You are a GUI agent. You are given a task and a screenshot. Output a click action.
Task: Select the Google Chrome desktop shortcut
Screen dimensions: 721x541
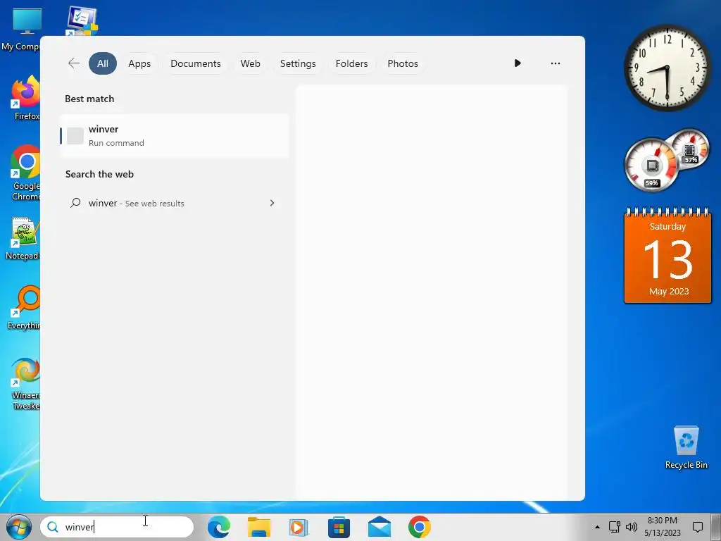coord(25,173)
